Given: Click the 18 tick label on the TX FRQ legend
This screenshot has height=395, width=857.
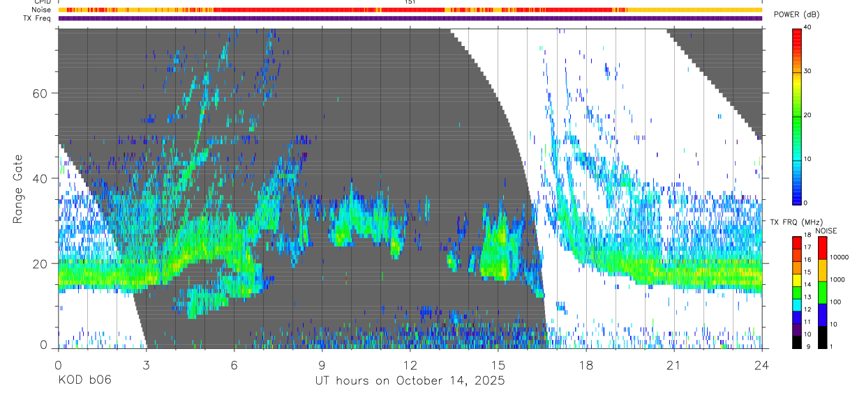Looking at the screenshot, I should tap(808, 235).
